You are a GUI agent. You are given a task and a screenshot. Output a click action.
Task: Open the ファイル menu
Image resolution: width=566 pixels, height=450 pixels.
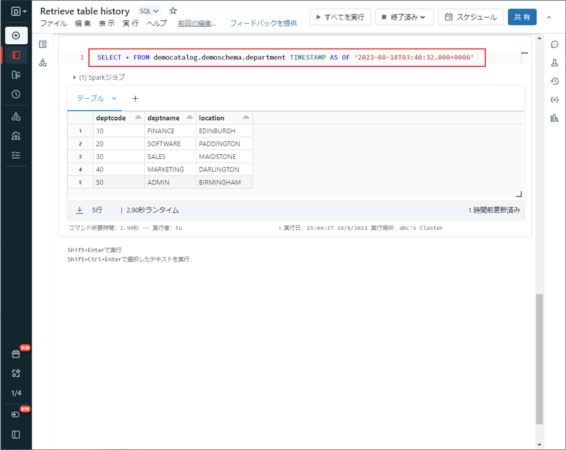53,23
